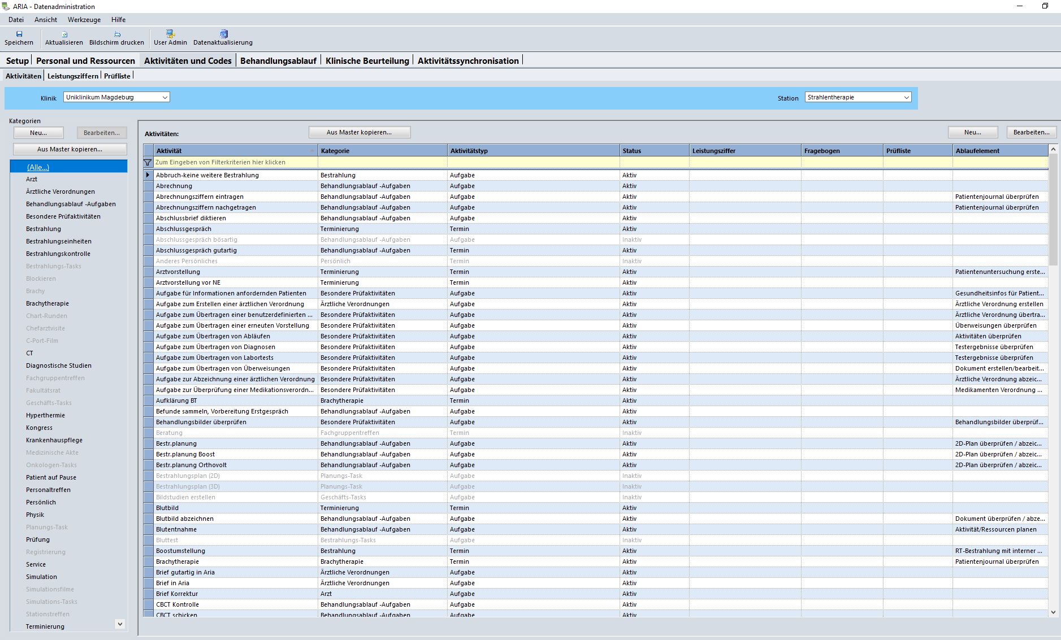
Task: Click the Datenaktualisierung toolbar icon
Action: click(x=223, y=34)
